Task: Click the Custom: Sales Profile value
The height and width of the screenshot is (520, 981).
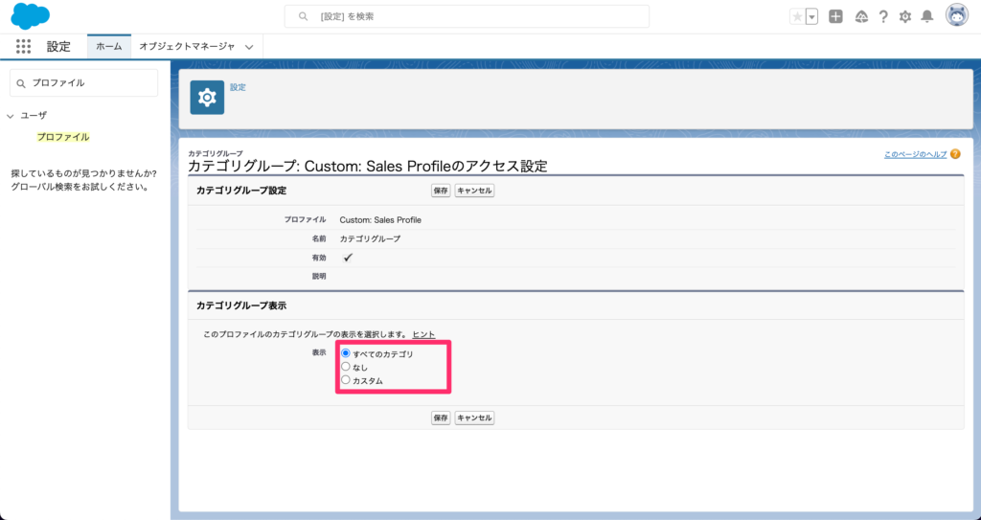Action: click(x=380, y=220)
